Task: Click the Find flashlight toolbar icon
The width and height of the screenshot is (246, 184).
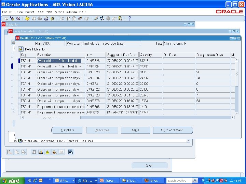Action: point(12,18)
